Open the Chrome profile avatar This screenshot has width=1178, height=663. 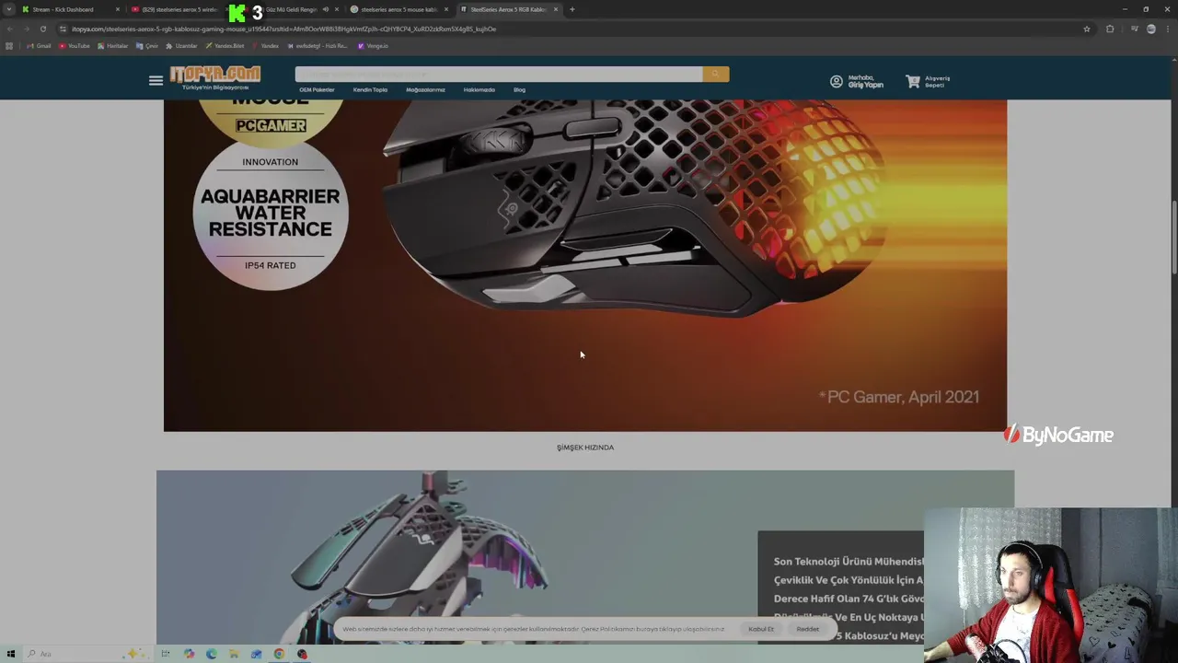click(1151, 29)
